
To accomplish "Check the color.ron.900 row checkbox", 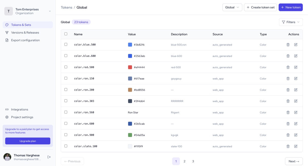I will tap(66, 134).
